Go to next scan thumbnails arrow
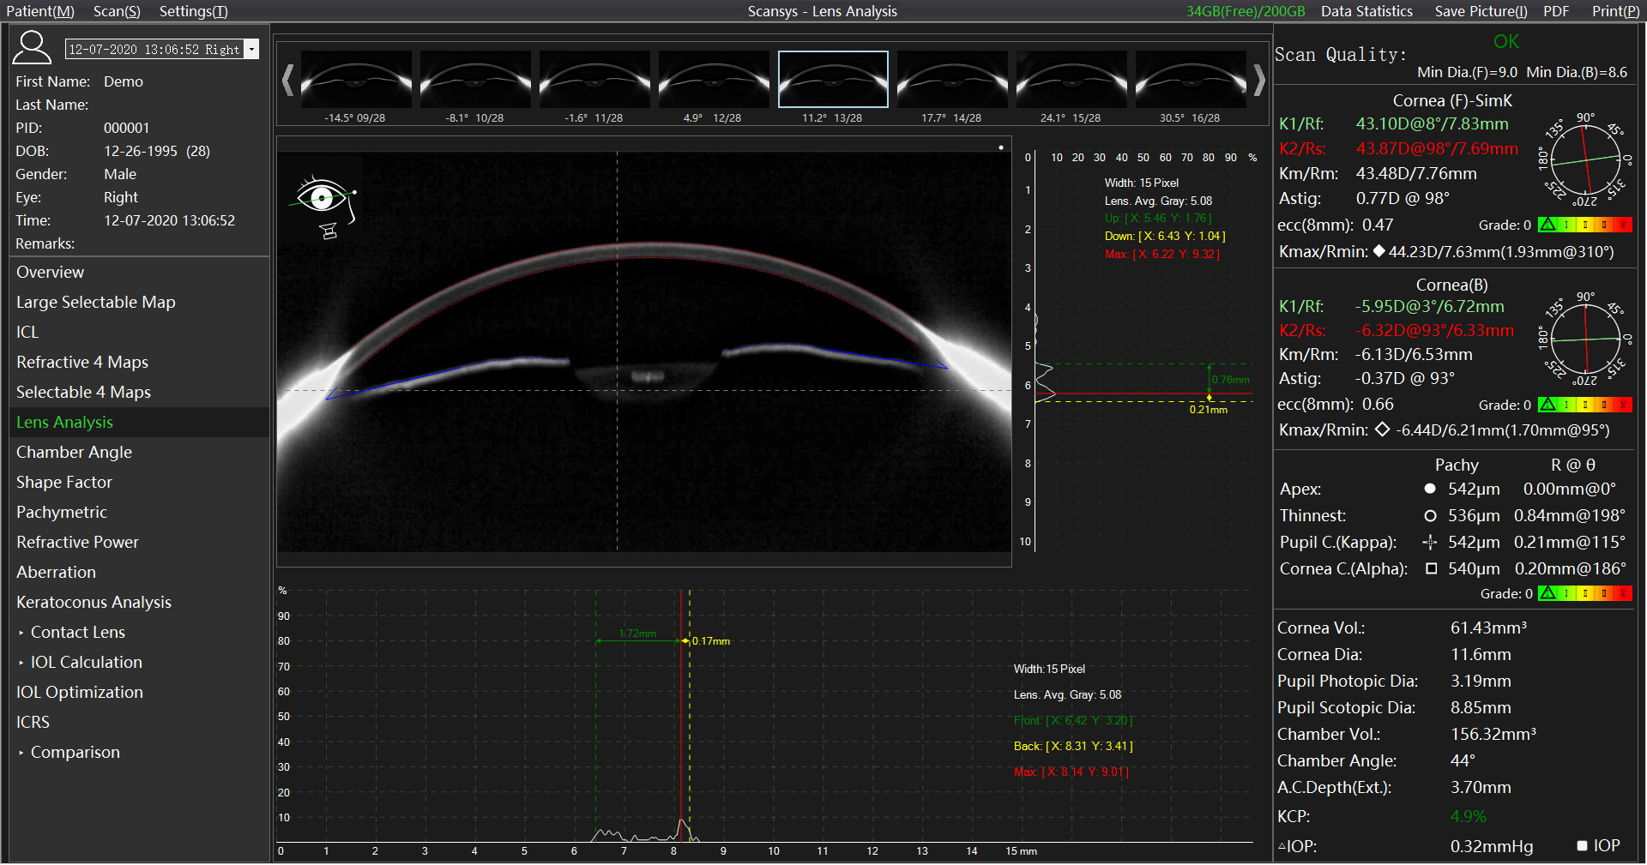This screenshot has width=1647, height=865. coord(1258,80)
